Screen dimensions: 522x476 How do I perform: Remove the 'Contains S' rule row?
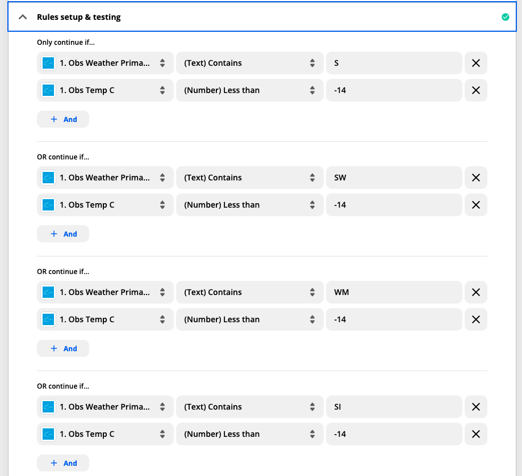[476, 63]
